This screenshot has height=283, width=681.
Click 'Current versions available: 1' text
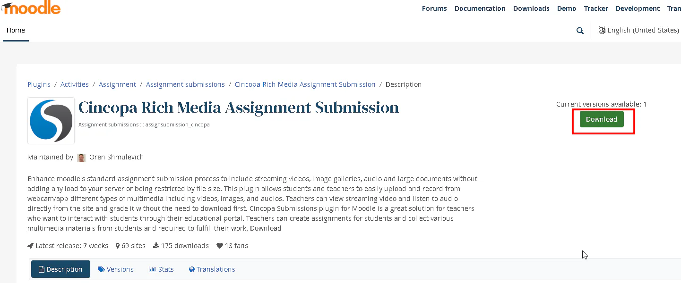point(602,104)
